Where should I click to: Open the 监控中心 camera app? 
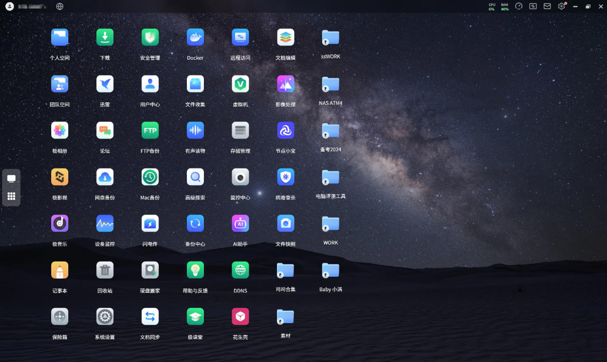click(240, 177)
